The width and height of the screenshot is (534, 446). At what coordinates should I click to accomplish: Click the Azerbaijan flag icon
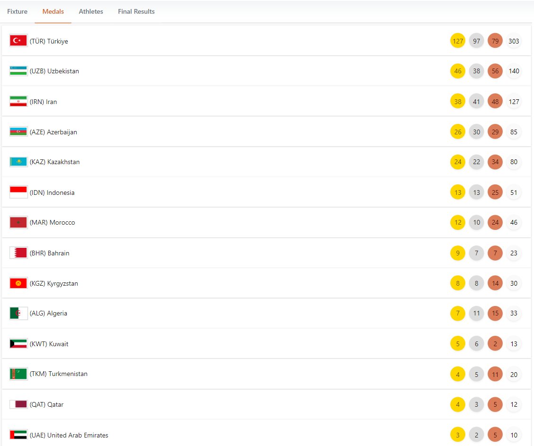(18, 131)
